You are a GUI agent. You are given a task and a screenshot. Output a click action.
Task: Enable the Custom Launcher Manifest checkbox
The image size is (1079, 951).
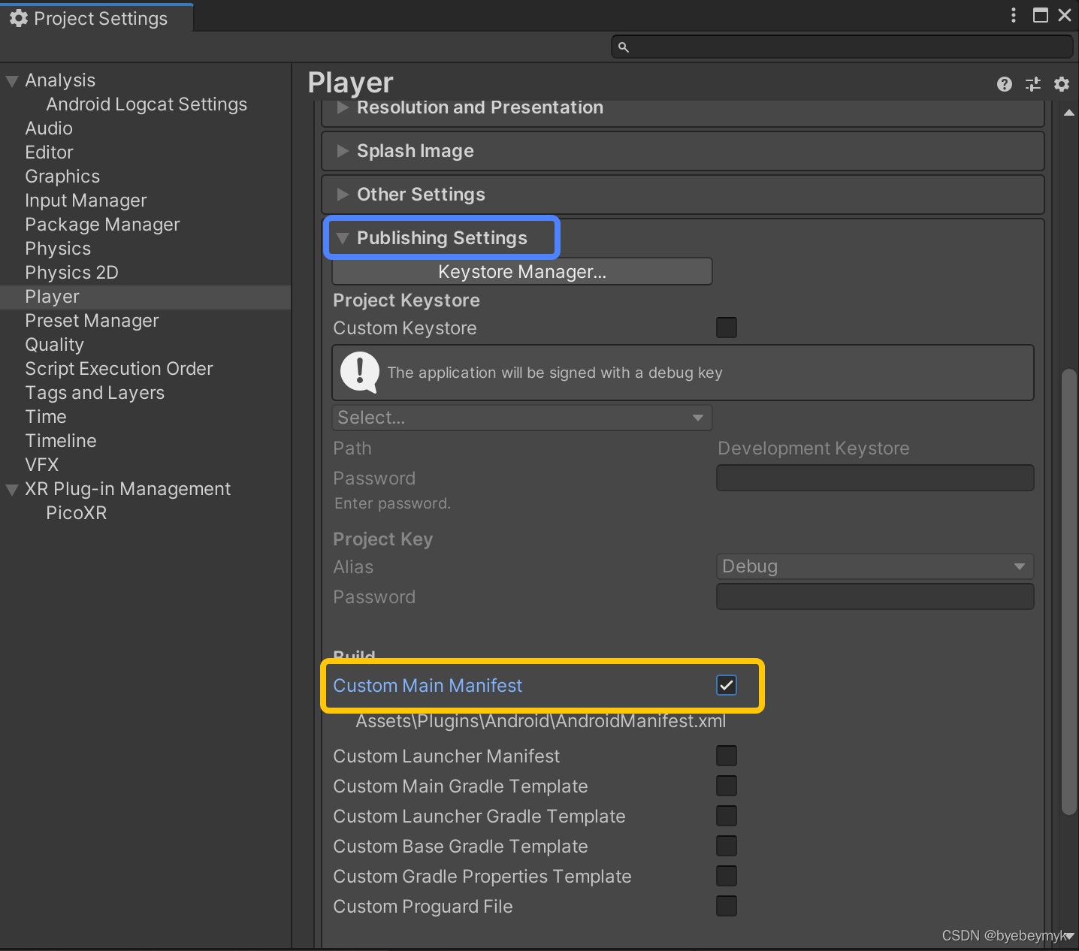(727, 756)
